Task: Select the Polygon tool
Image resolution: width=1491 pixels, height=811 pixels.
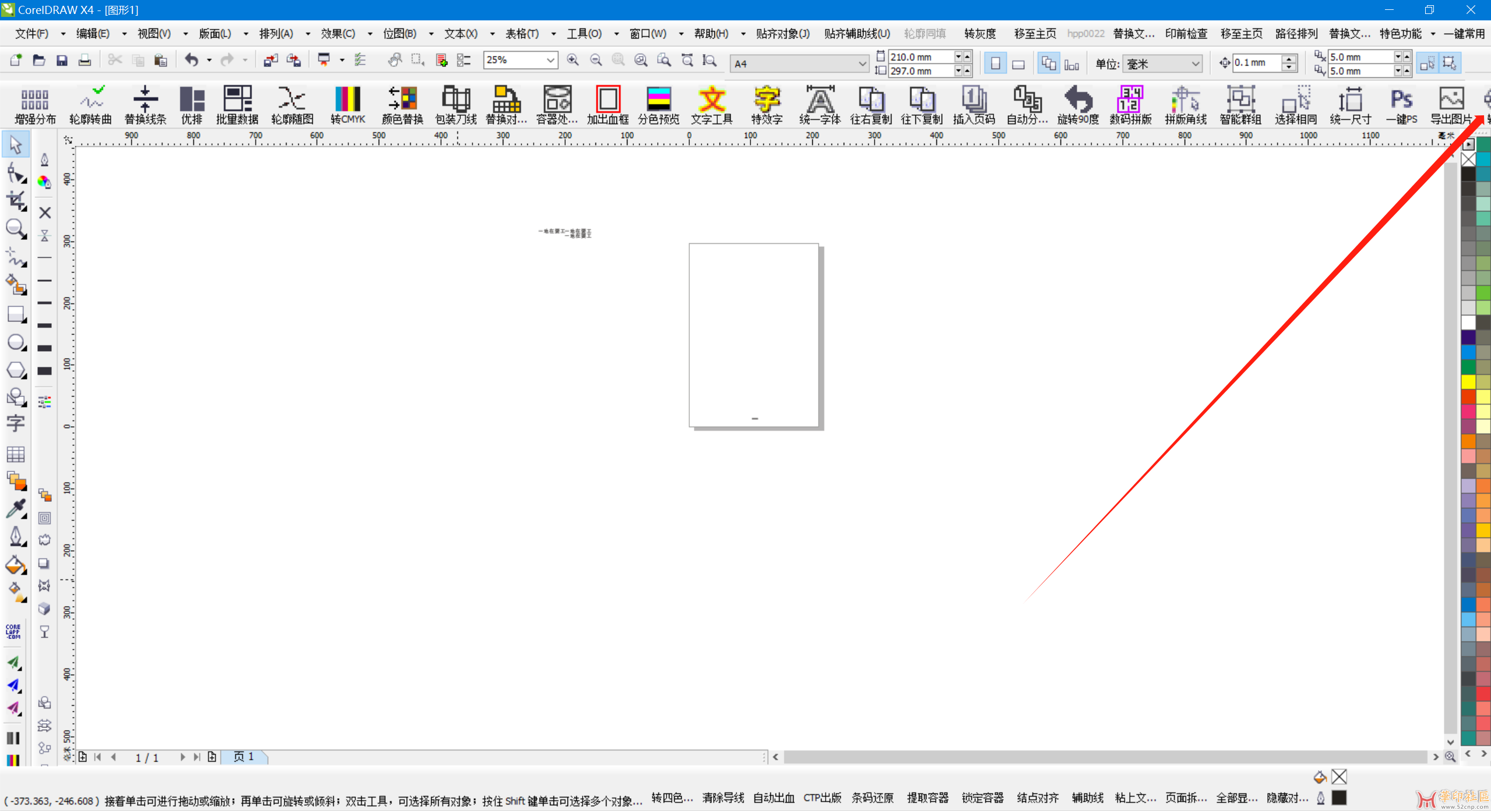Action: click(16, 370)
